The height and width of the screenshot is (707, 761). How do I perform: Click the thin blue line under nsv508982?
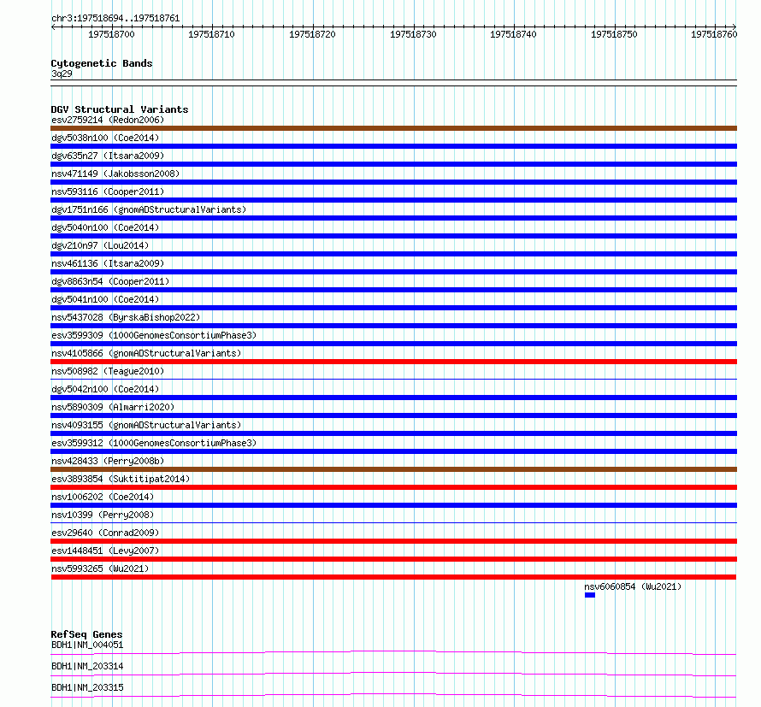tap(393, 379)
